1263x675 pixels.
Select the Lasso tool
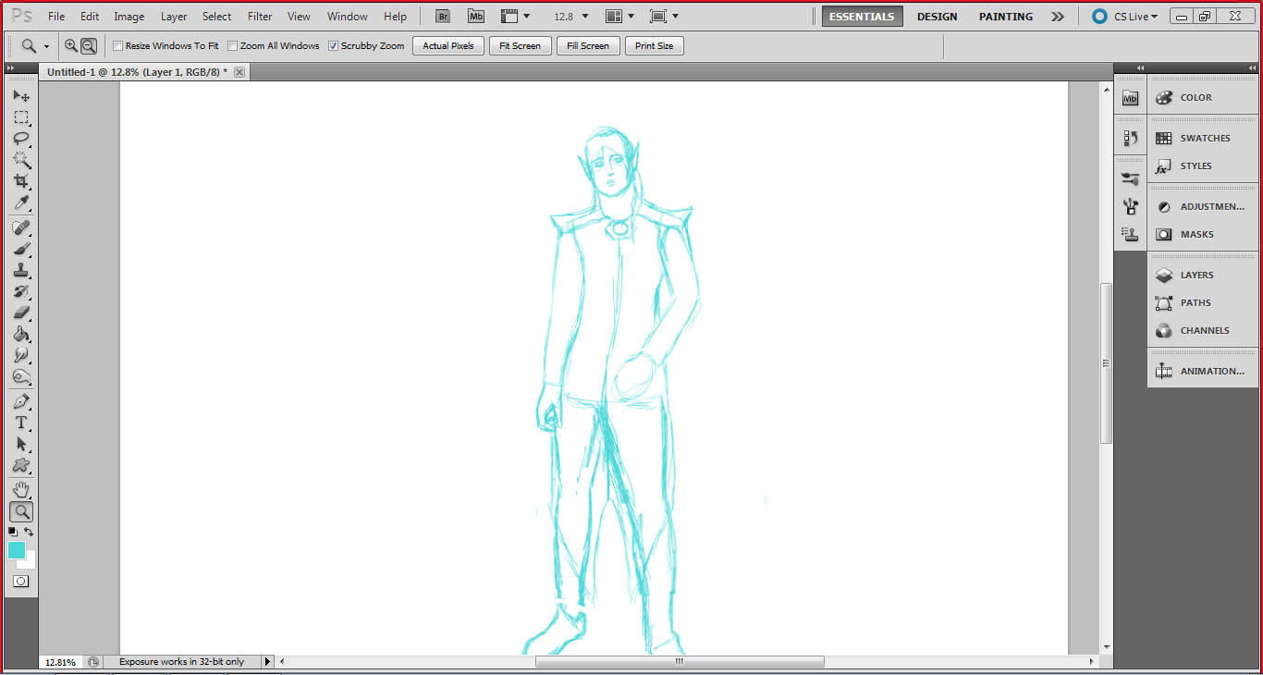[x=20, y=139]
